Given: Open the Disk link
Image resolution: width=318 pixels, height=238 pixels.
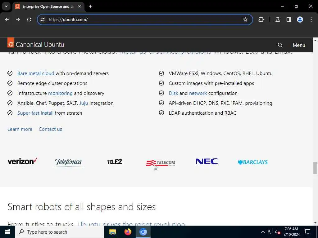Looking at the screenshot, I should [x=173, y=93].
